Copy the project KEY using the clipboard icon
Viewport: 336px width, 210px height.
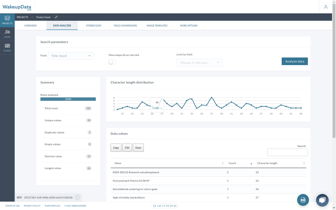pyautogui.click(x=77, y=197)
